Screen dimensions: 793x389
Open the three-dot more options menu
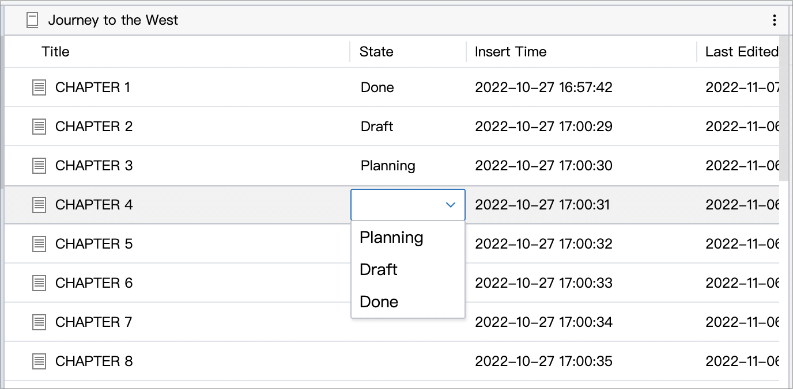[x=774, y=21]
